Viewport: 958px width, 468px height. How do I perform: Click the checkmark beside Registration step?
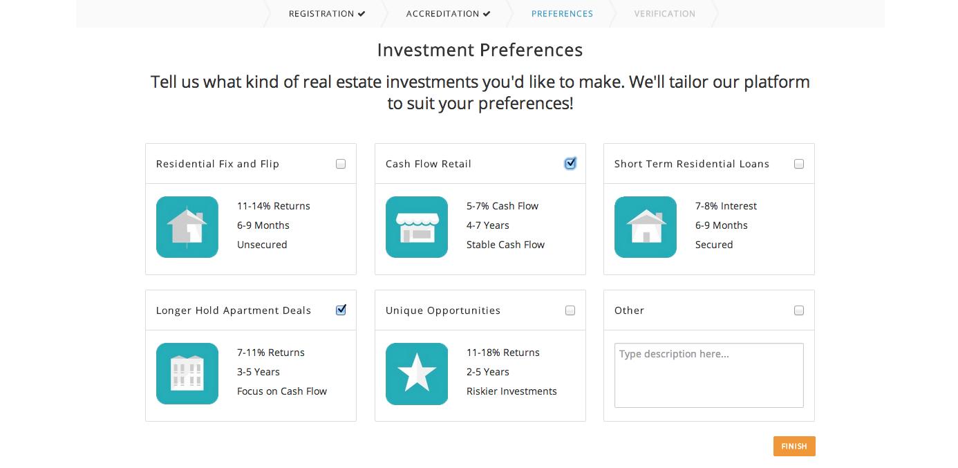361,14
